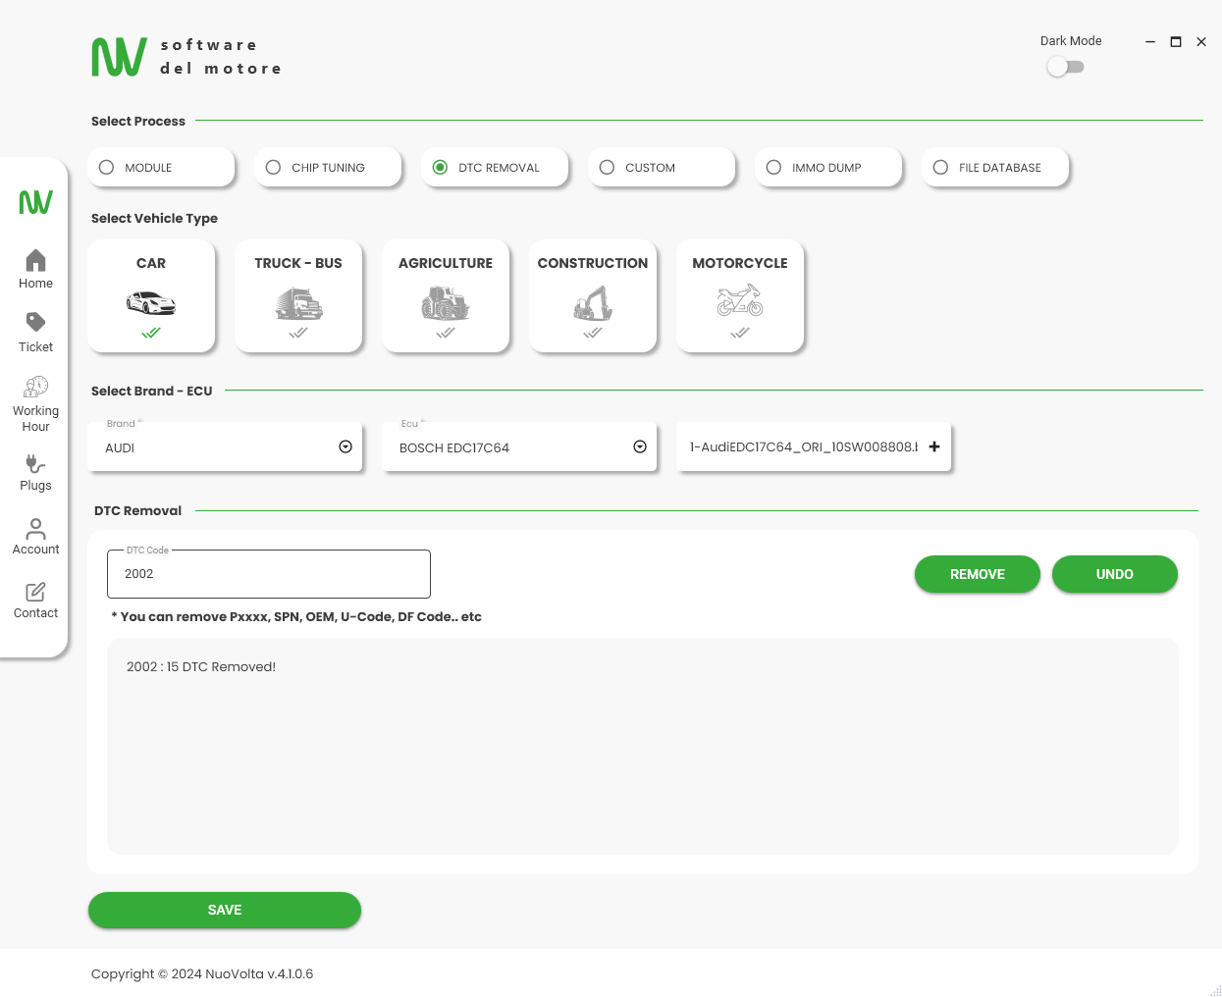Choose the Motorcycle vehicle type

[740, 295]
